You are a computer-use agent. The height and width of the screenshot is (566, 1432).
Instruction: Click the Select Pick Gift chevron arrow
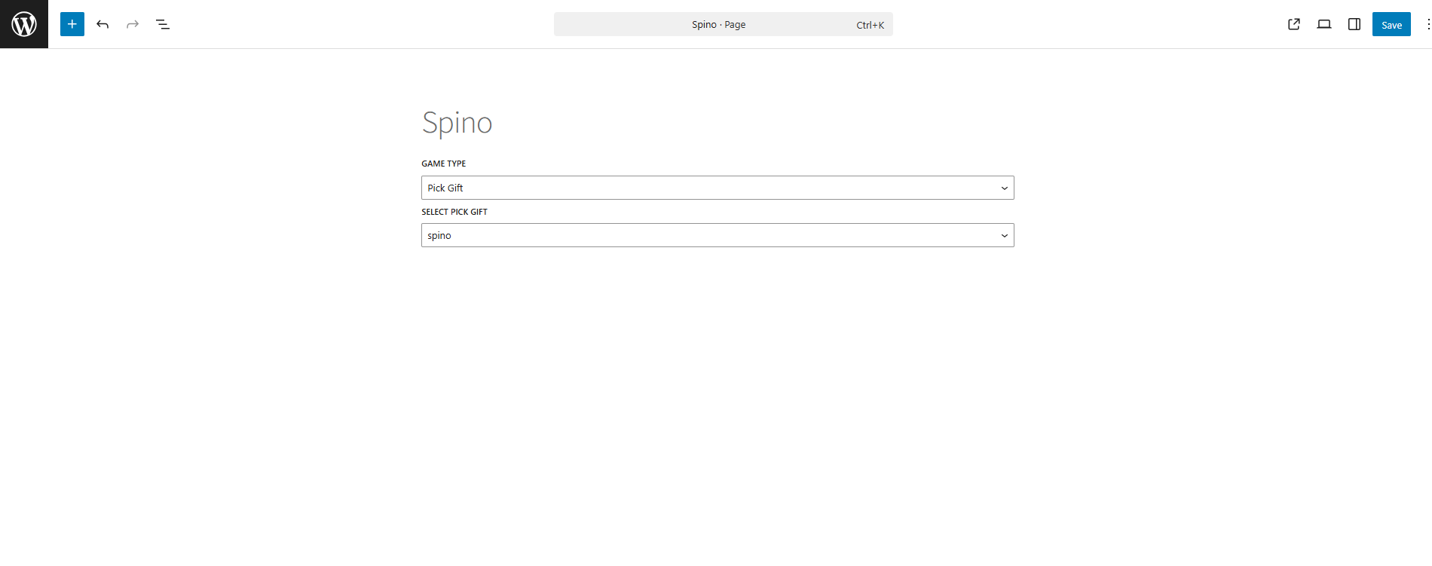[1004, 235]
